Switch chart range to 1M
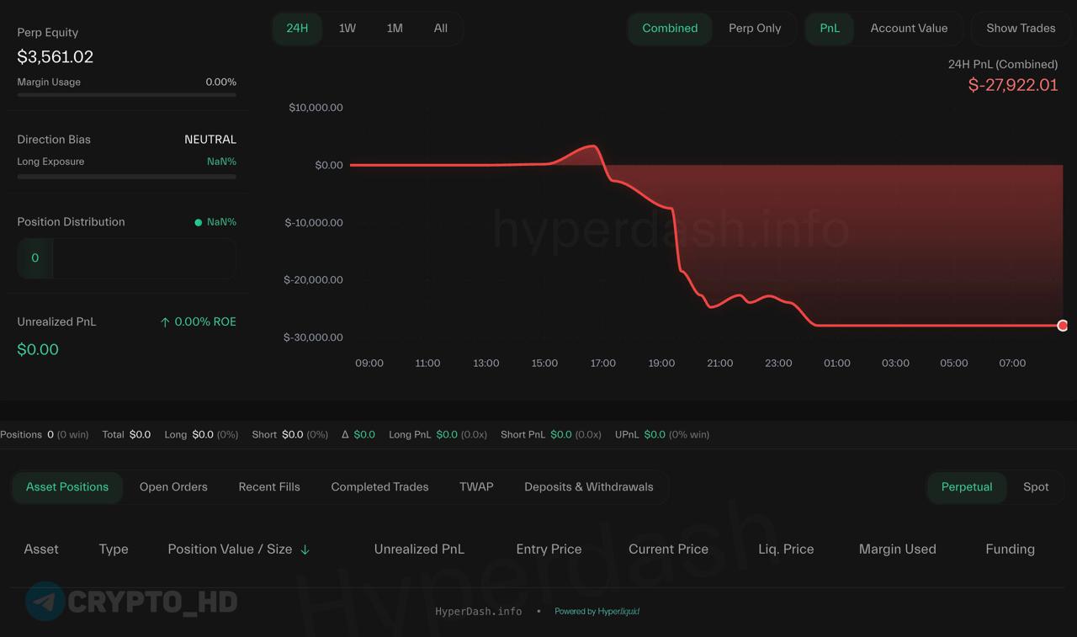The height and width of the screenshot is (637, 1077). click(x=395, y=28)
